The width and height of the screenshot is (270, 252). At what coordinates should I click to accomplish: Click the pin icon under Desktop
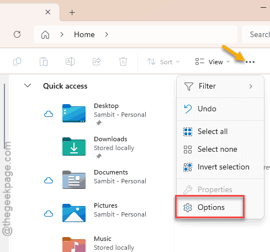tap(99, 123)
